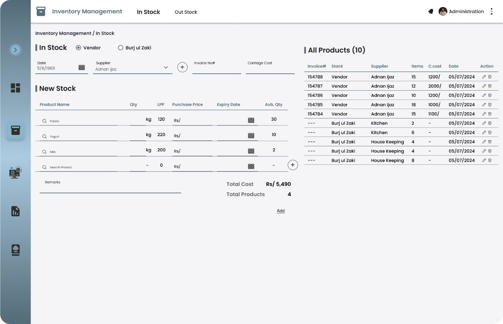Select the Burj ul Zaki radio button

(x=121, y=48)
